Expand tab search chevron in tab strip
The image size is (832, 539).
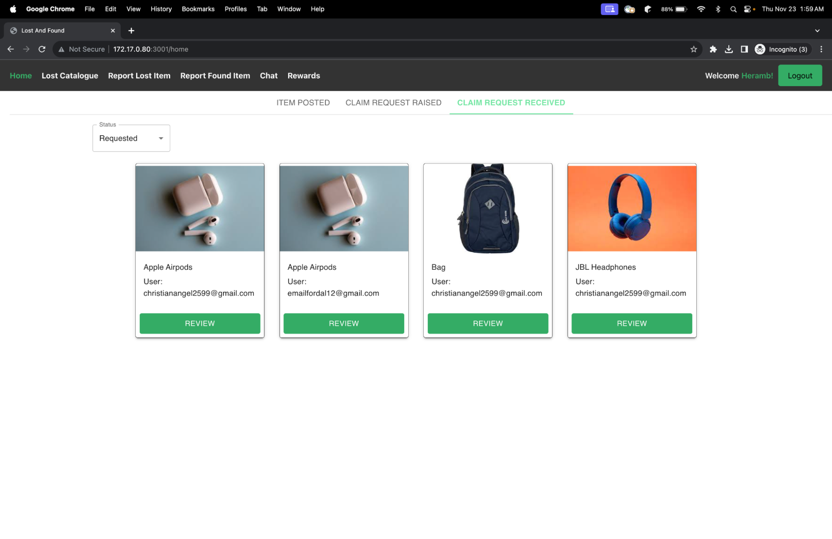pyautogui.click(x=817, y=30)
